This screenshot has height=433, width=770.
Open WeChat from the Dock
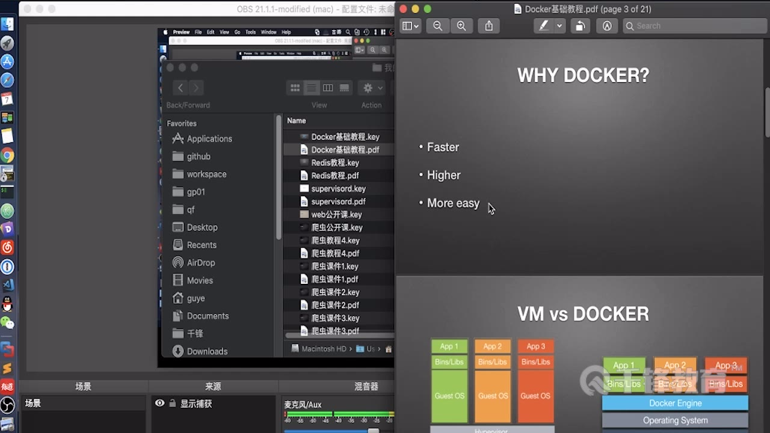(7, 323)
